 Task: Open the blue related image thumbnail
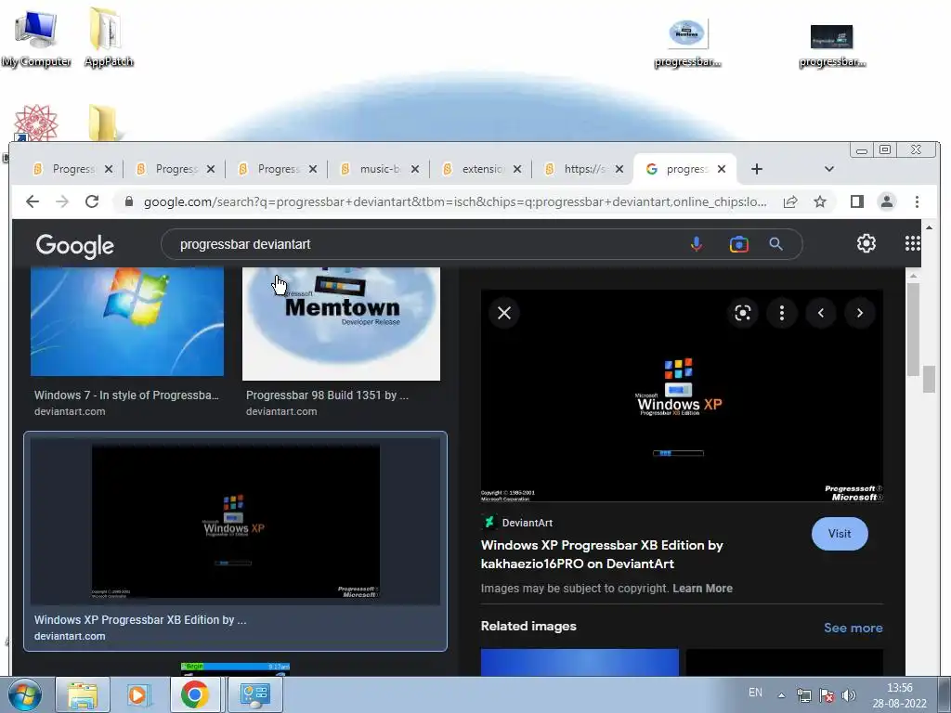tap(580, 662)
